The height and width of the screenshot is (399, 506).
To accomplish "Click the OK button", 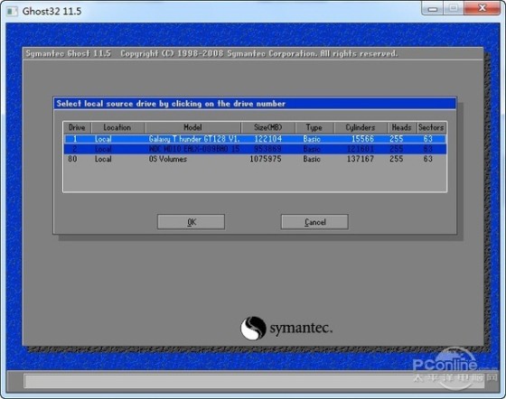I will click(x=191, y=222).
